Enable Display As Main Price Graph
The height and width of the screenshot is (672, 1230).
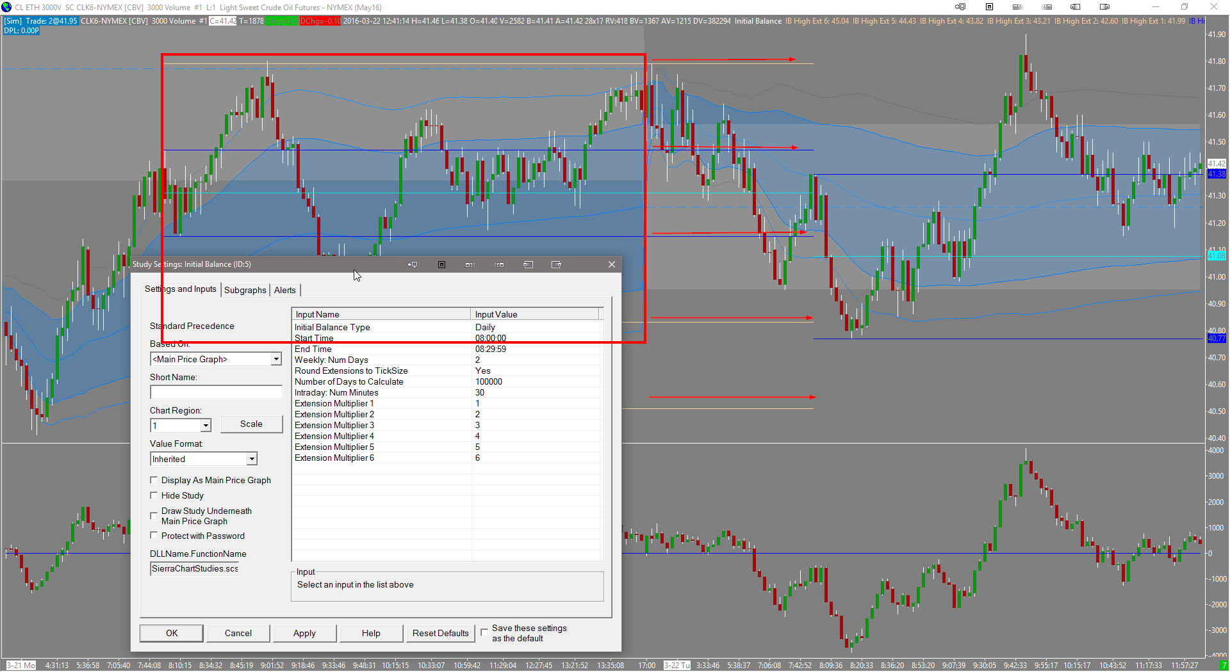[154, 480]
